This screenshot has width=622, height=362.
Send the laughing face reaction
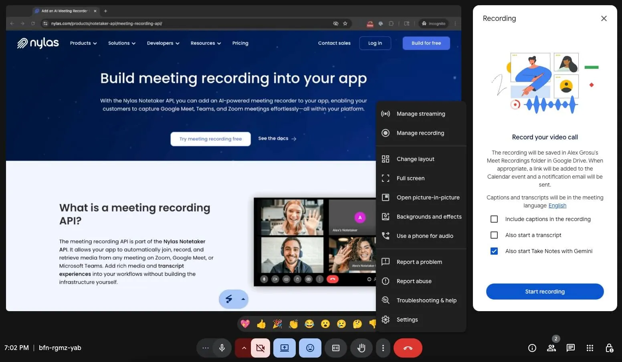click(x=309, y=324)
